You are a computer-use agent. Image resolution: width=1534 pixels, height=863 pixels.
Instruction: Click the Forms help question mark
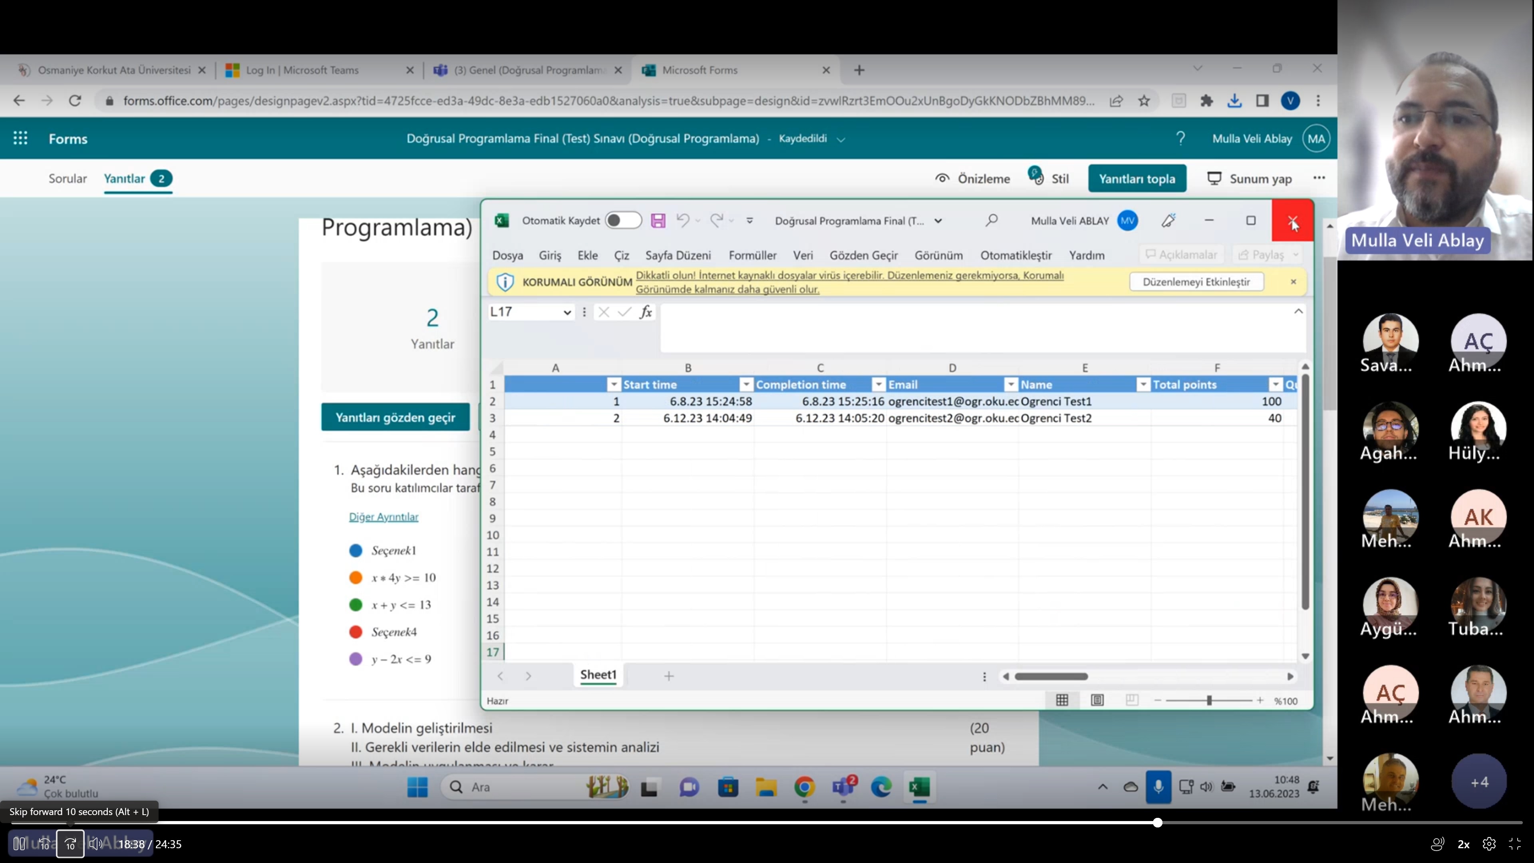coord(1180,138)
